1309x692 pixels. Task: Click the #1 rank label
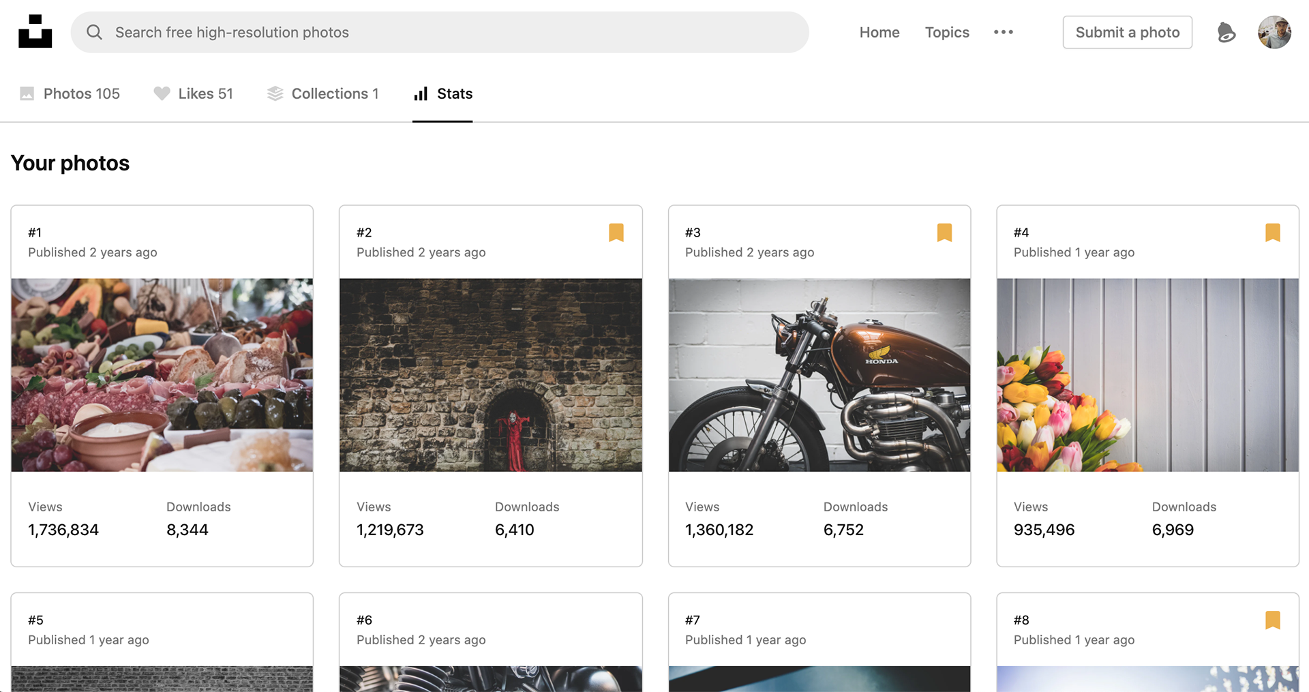coord(35,232)
